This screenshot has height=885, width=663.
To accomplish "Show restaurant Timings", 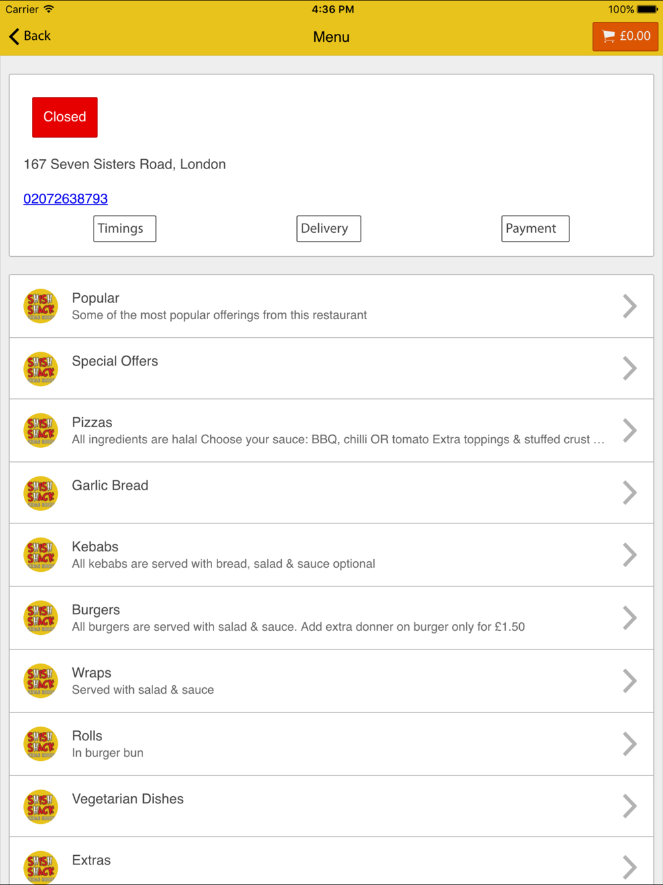I will click(125, 229).
